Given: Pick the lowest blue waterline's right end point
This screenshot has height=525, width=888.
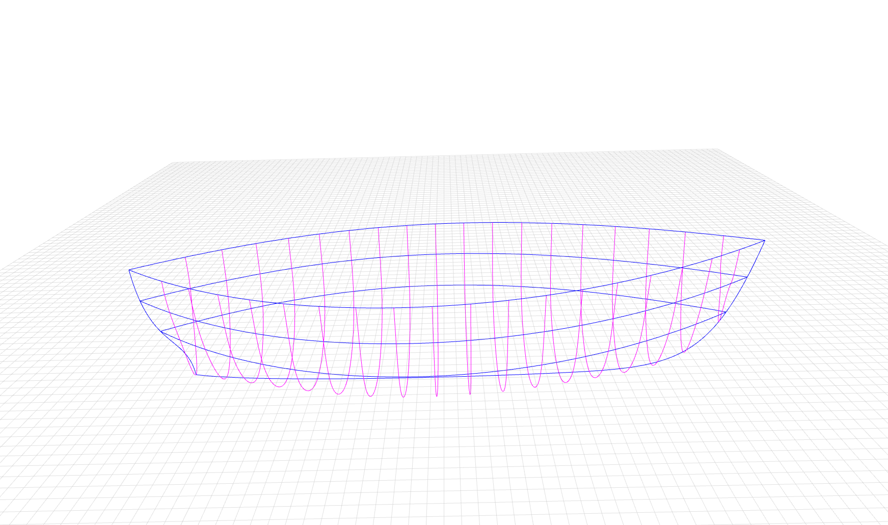Looking at the screenshot, I should [725, 312].
